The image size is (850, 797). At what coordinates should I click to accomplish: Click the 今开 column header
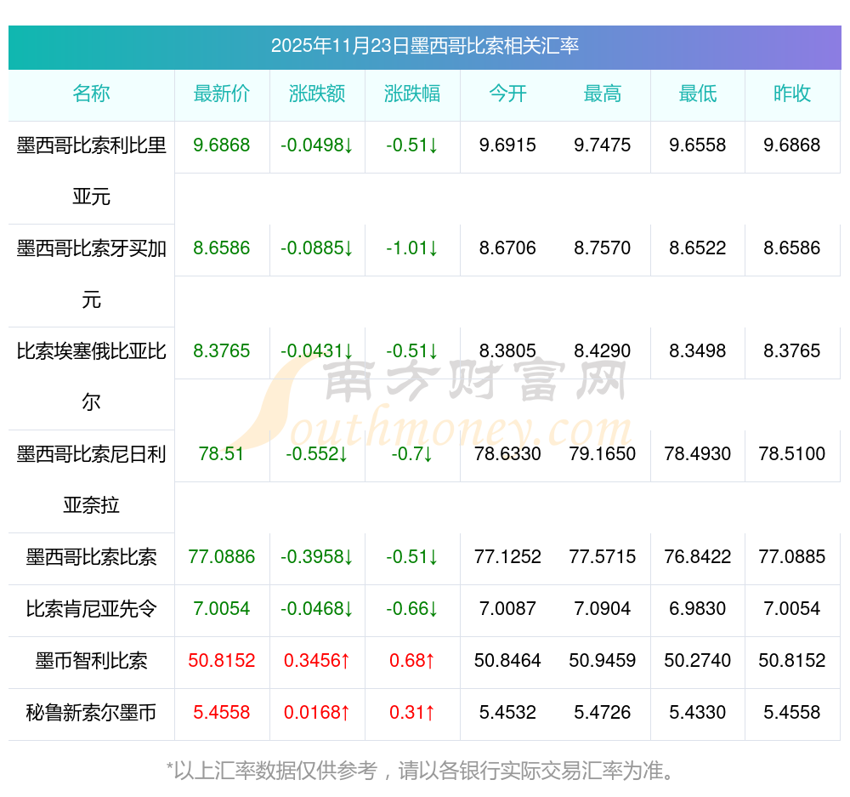[507, 94]
